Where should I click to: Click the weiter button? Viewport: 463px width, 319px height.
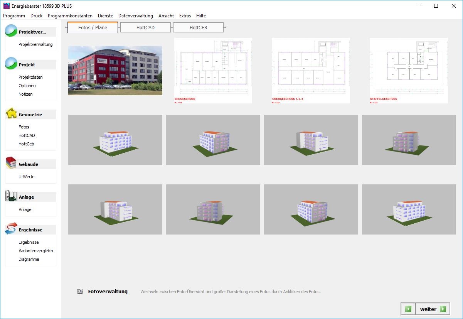(x=428, y=309)
